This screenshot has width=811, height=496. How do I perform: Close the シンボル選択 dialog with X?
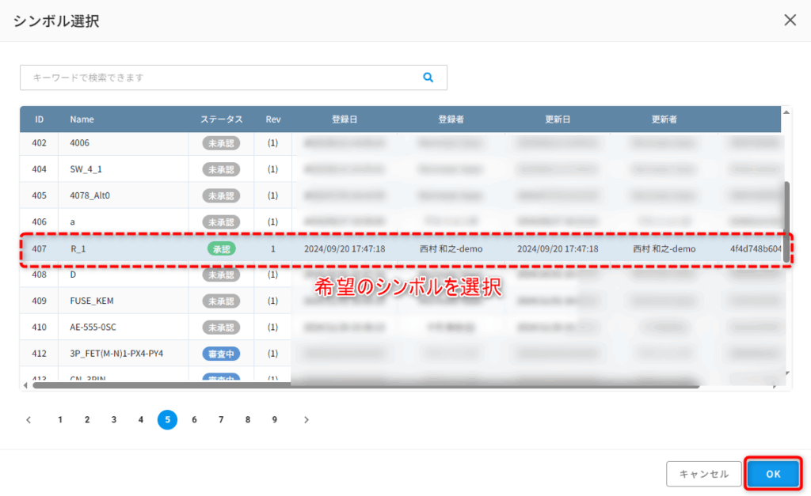pyautogui.click(x=790, y=20)
